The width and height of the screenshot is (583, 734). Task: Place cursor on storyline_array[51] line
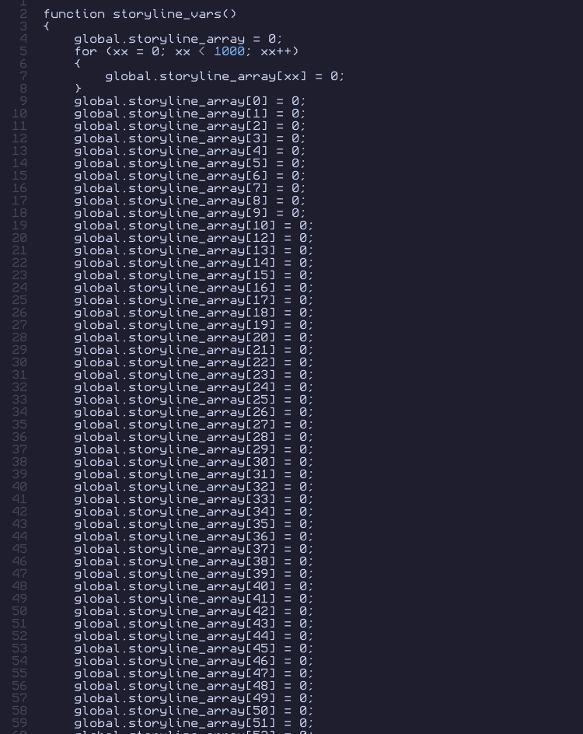pyautogui.click(x=194, y=723)
